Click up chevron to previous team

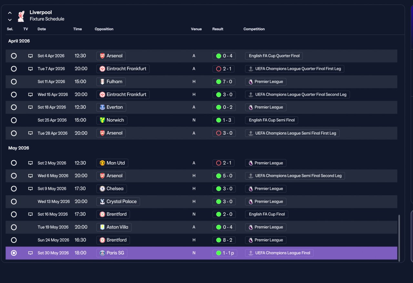(x=10, y=13)
